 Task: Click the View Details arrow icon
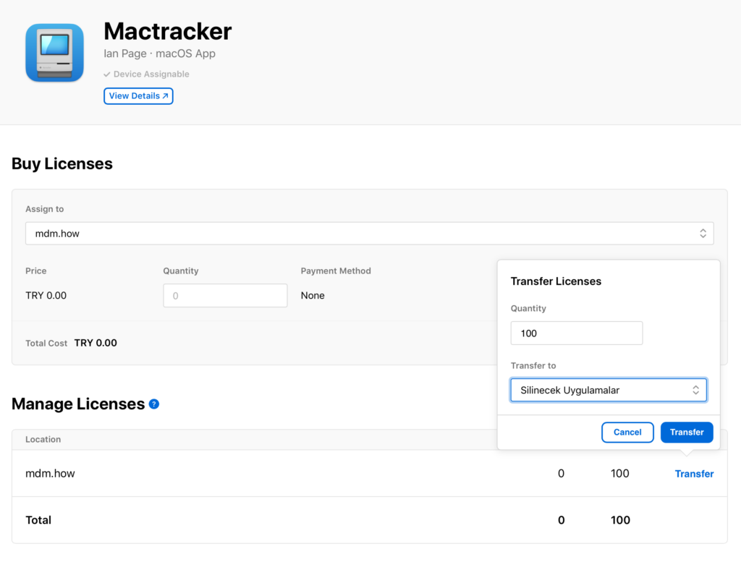pyautogui.click(x=166, y=96)
